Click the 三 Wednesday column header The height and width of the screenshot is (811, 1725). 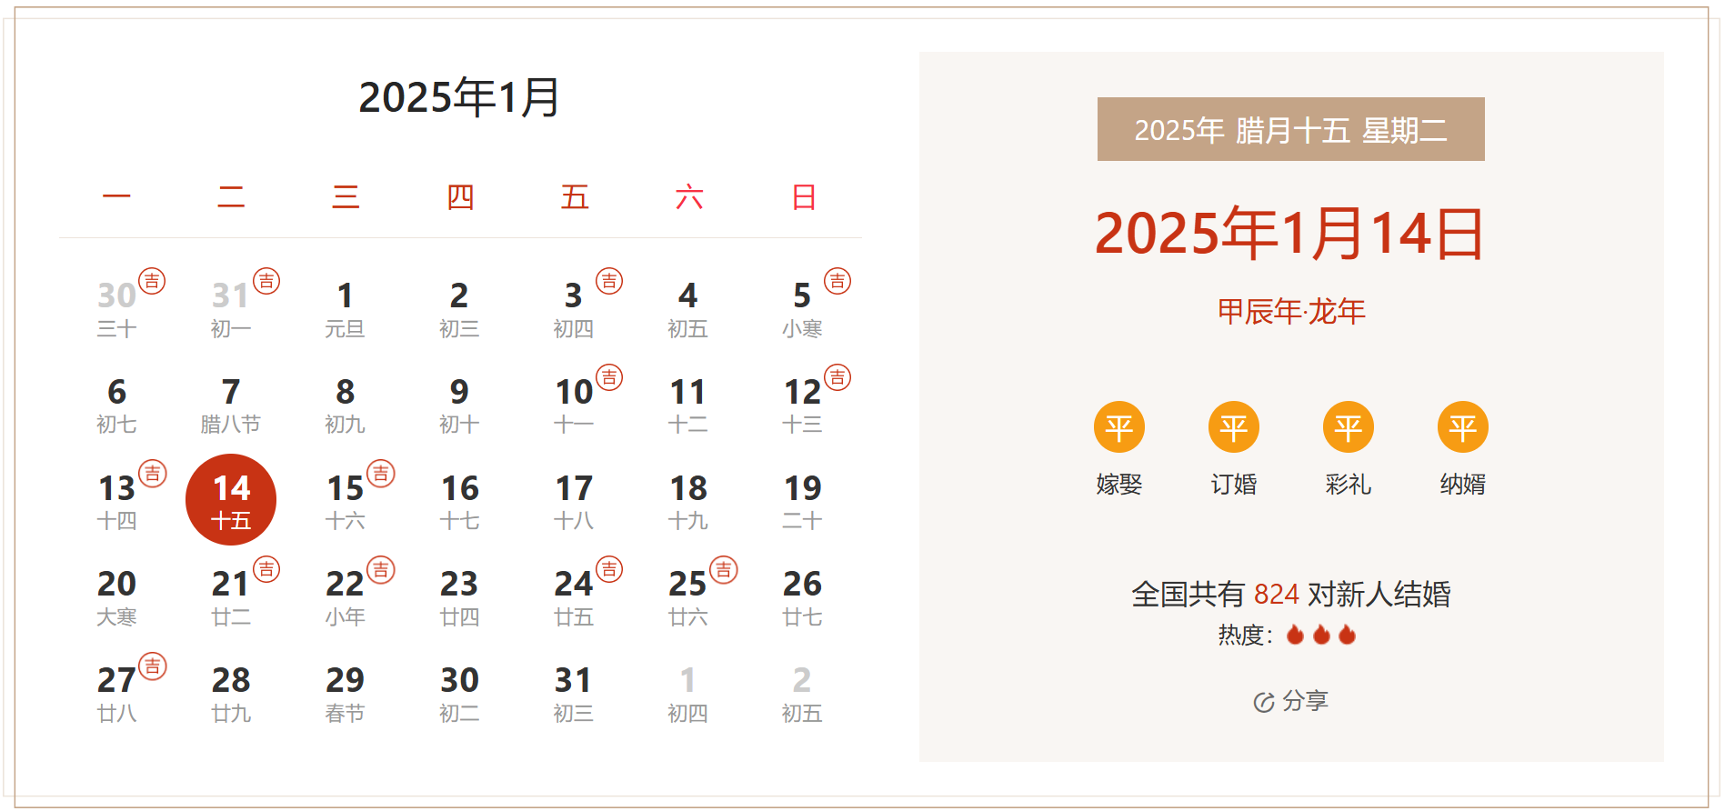[x=345, y=197]
